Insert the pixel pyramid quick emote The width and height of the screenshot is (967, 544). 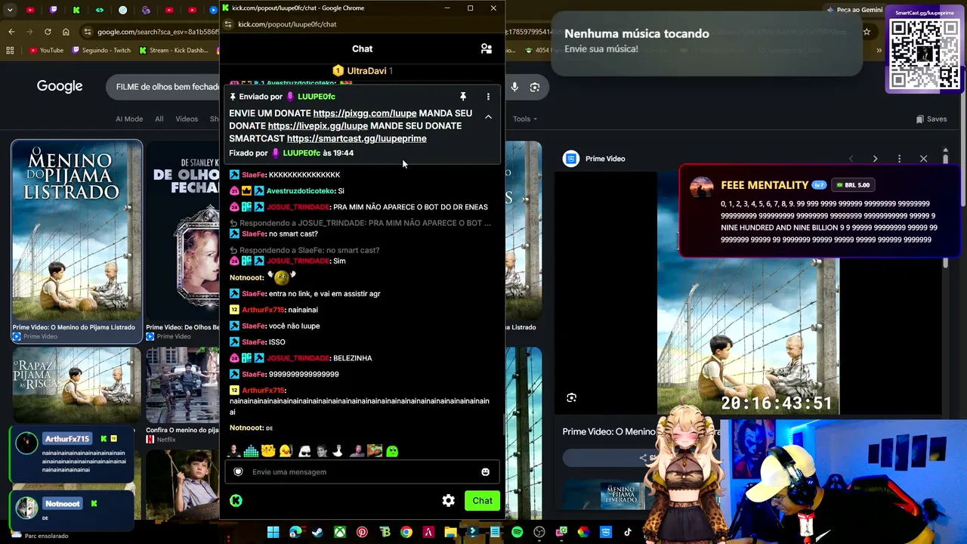(251, 451)
